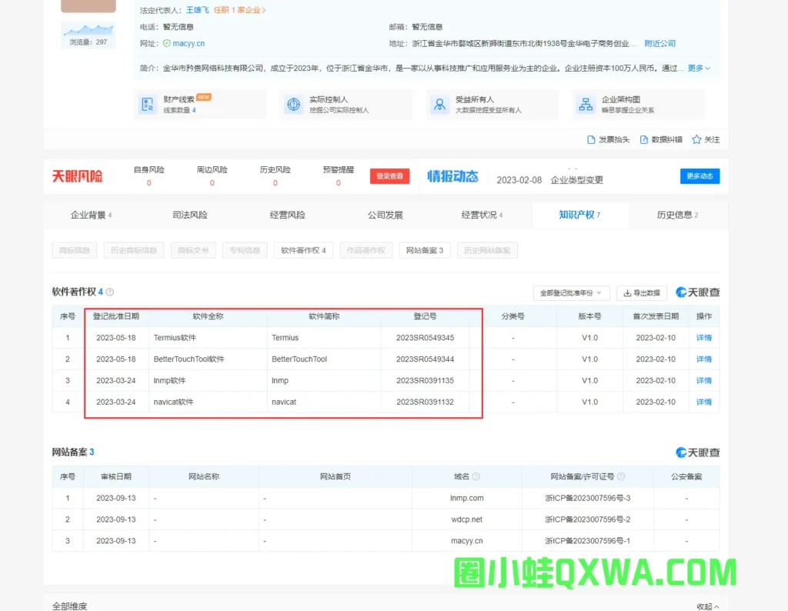This screenshot has height=611, width=788.
Task: Click the help icon beside 软件著作权 heading
Action: pos(110,292)
